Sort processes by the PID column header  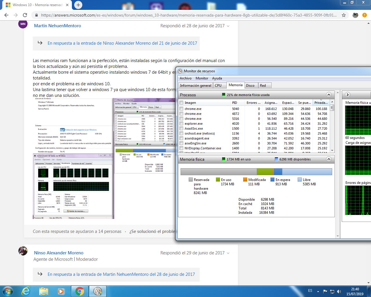click(x=237, y=103)
